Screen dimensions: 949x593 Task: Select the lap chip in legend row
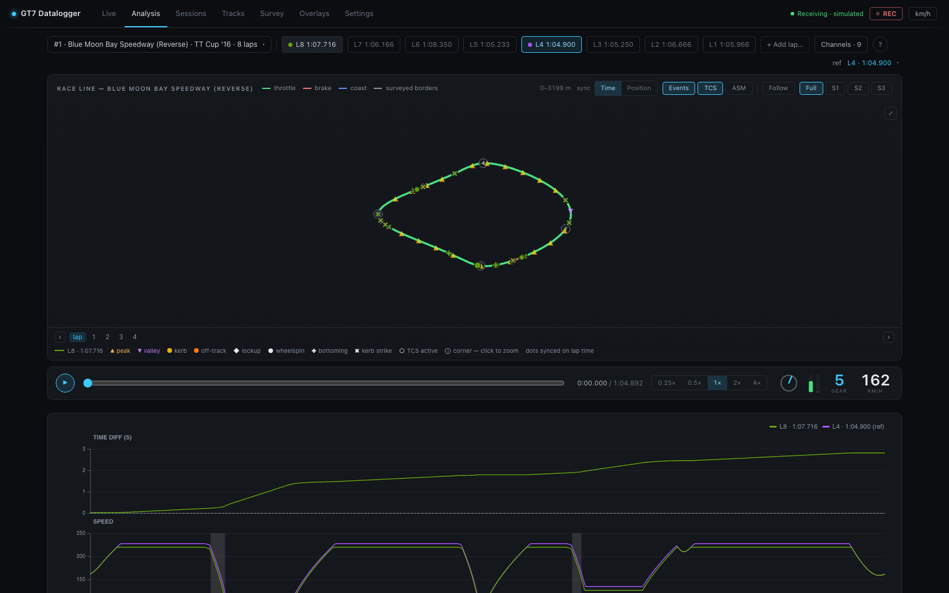(x=78, y=337)
